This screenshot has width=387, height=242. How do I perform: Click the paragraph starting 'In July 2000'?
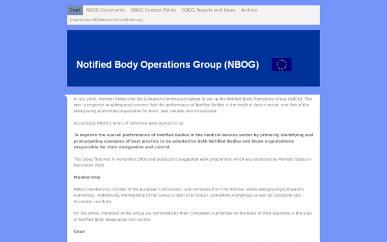tap(193, 105)
